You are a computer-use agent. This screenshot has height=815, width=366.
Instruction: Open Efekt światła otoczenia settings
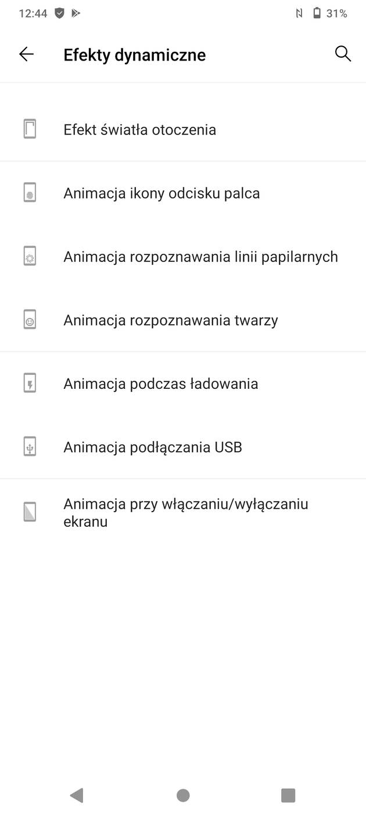(x=139, y=129)
